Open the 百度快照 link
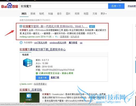The height and width of the screenshot is (106, 136). pyautogui.click(x=64, y=37)
